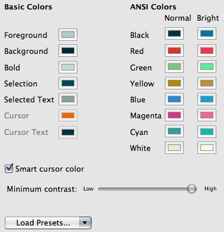The image size is (224, 232).
Task: Pick the Bright Green ANSI color swatch
Action: (207, 67)
